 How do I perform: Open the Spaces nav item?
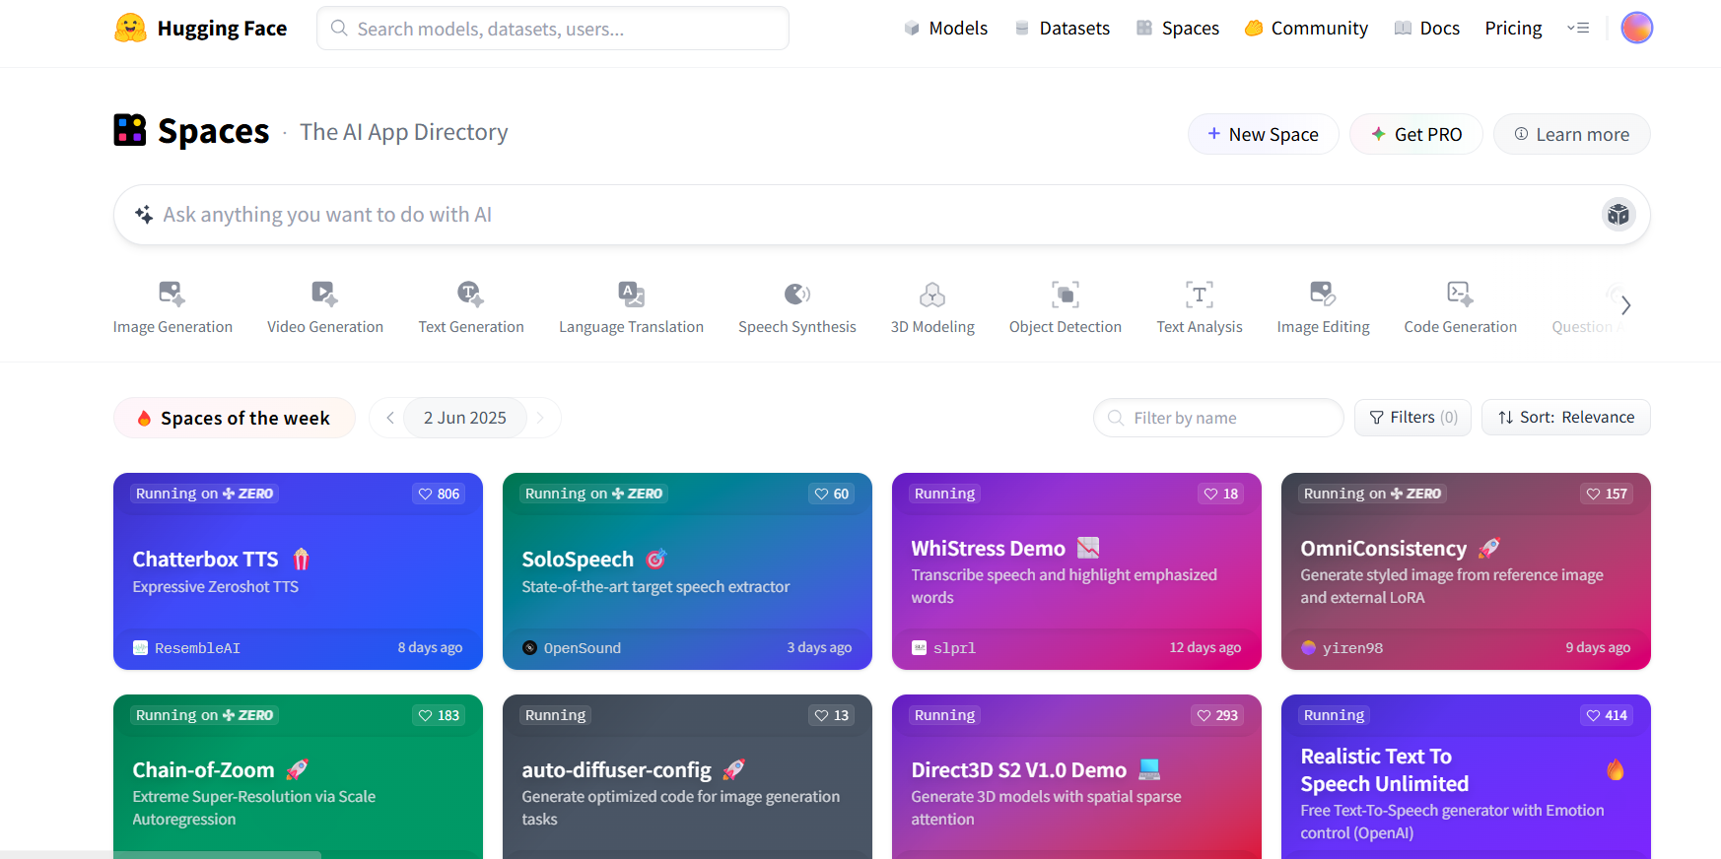[x=1178, y=29]
